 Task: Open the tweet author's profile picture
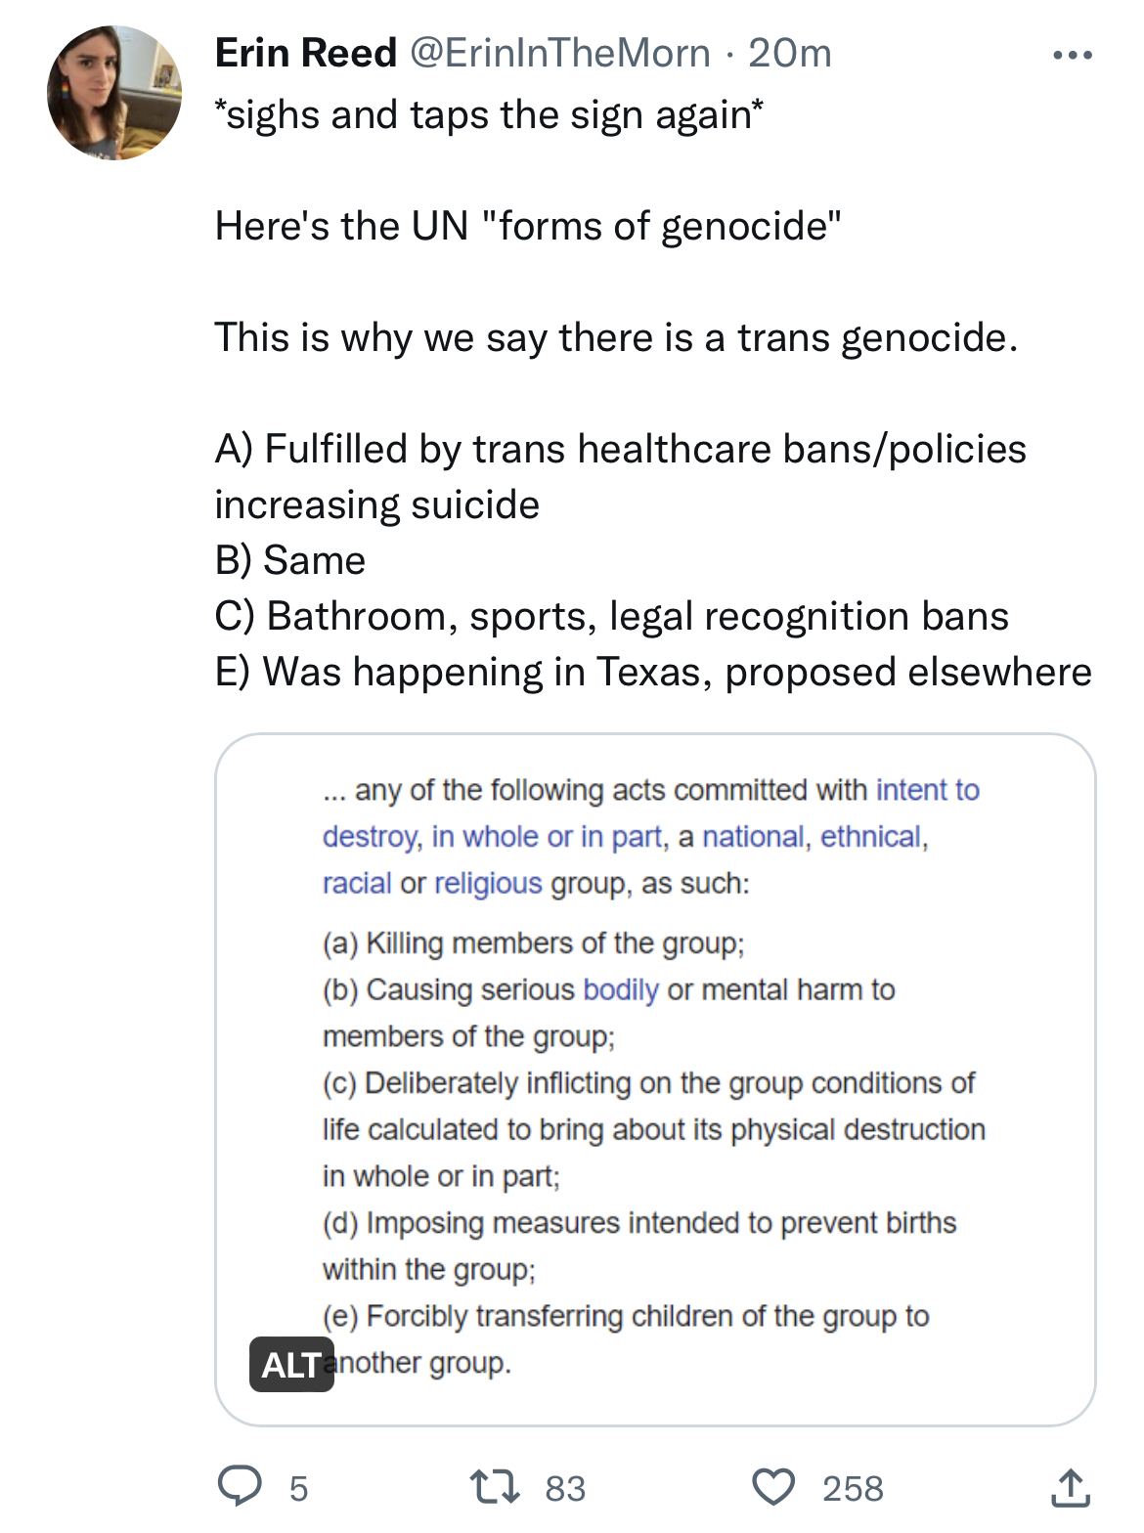click(x=114, y=93)
